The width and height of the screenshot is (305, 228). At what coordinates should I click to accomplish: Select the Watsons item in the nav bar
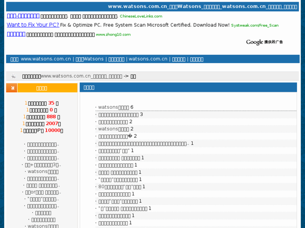click(89, 59)
